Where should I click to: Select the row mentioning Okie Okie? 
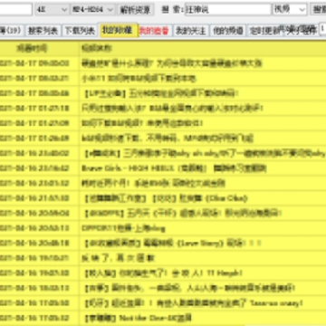[163, 198]
